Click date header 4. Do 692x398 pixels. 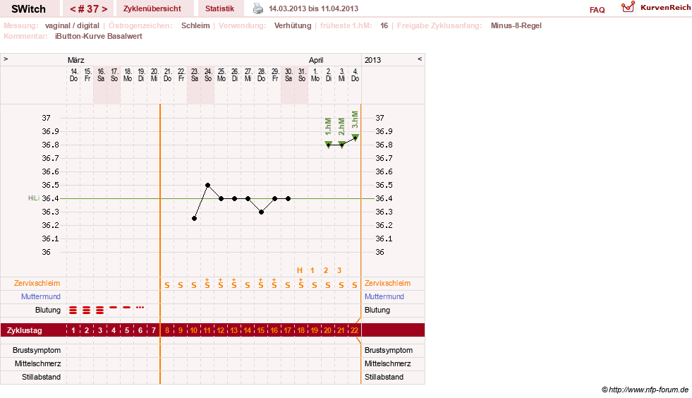tap(355, 75)
